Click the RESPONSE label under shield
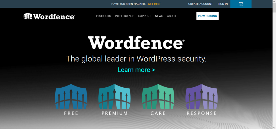This screenshot has height=129, width=276. pyautogui.click(x=202, y=113)
